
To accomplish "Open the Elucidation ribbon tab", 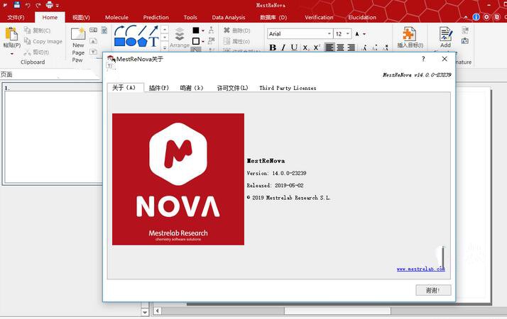I will pos(362,18).
